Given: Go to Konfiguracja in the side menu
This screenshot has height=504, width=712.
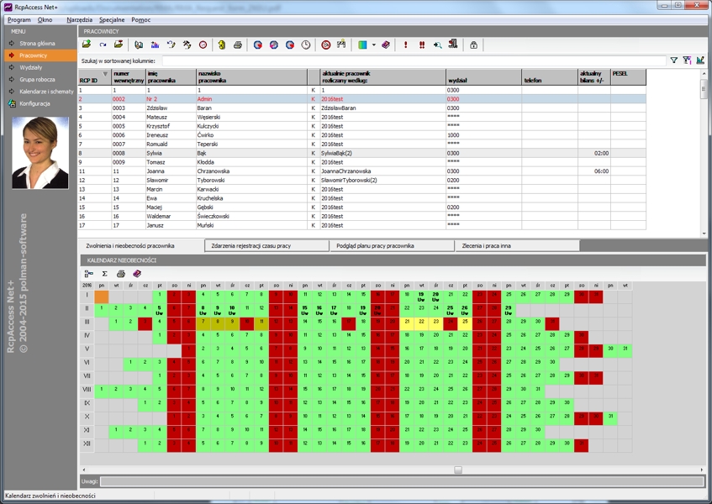Looking at the screenshot, I should 34,103.
